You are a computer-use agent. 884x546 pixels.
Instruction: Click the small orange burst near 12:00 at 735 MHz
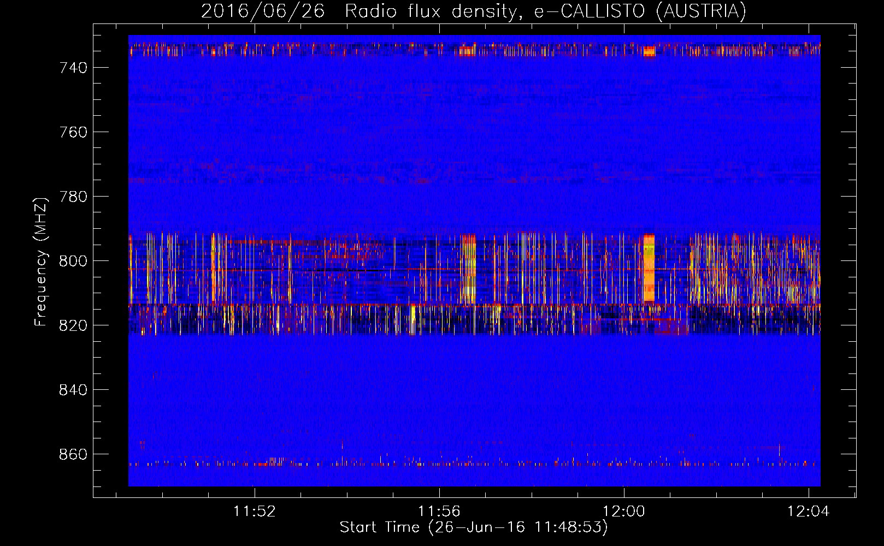[x=649, y=51]
